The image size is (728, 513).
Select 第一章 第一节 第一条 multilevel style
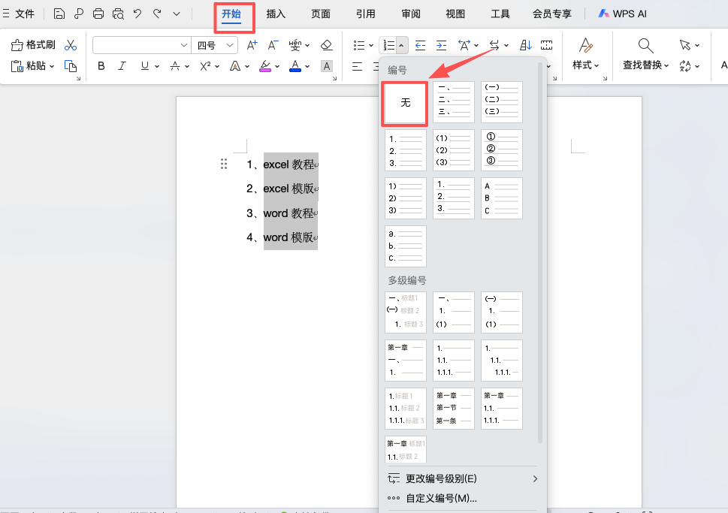(x=454, y=409)
